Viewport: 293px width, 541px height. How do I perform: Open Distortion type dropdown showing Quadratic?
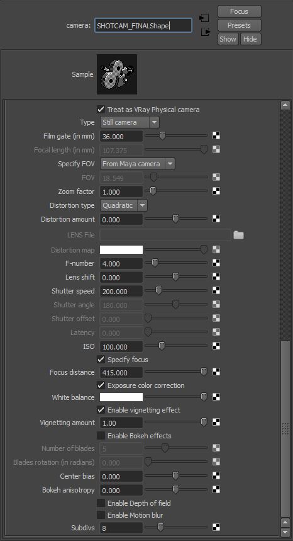pyautogui.click(x=124, y=205)
